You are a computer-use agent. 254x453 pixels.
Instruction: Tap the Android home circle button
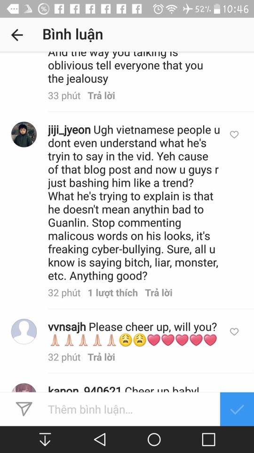point(154,439)
